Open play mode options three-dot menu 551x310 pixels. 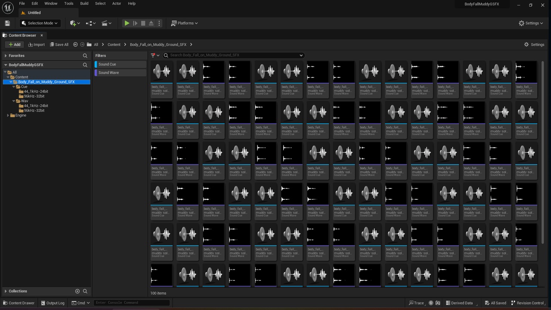(159, 23)
